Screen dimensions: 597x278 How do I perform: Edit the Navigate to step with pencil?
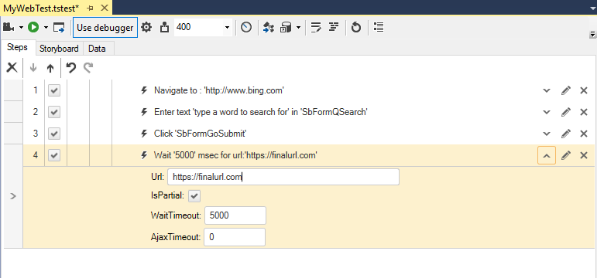[x=566, y=90]
